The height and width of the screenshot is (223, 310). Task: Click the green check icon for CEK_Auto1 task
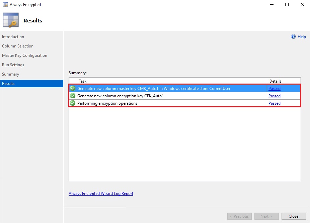pyautogui.click(x=73, y=96)
